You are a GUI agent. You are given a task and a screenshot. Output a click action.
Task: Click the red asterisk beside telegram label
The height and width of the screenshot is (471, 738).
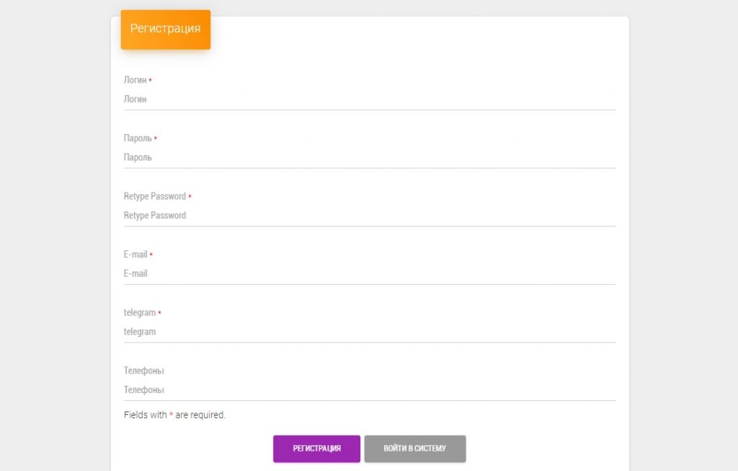(x=159, y=313)
